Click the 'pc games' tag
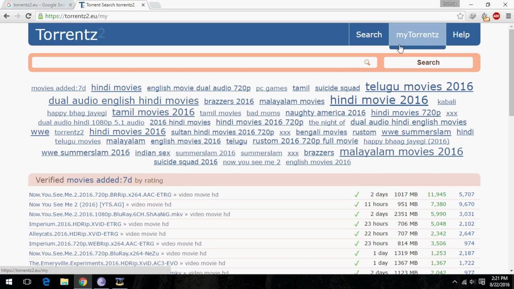 click(271, 88)
